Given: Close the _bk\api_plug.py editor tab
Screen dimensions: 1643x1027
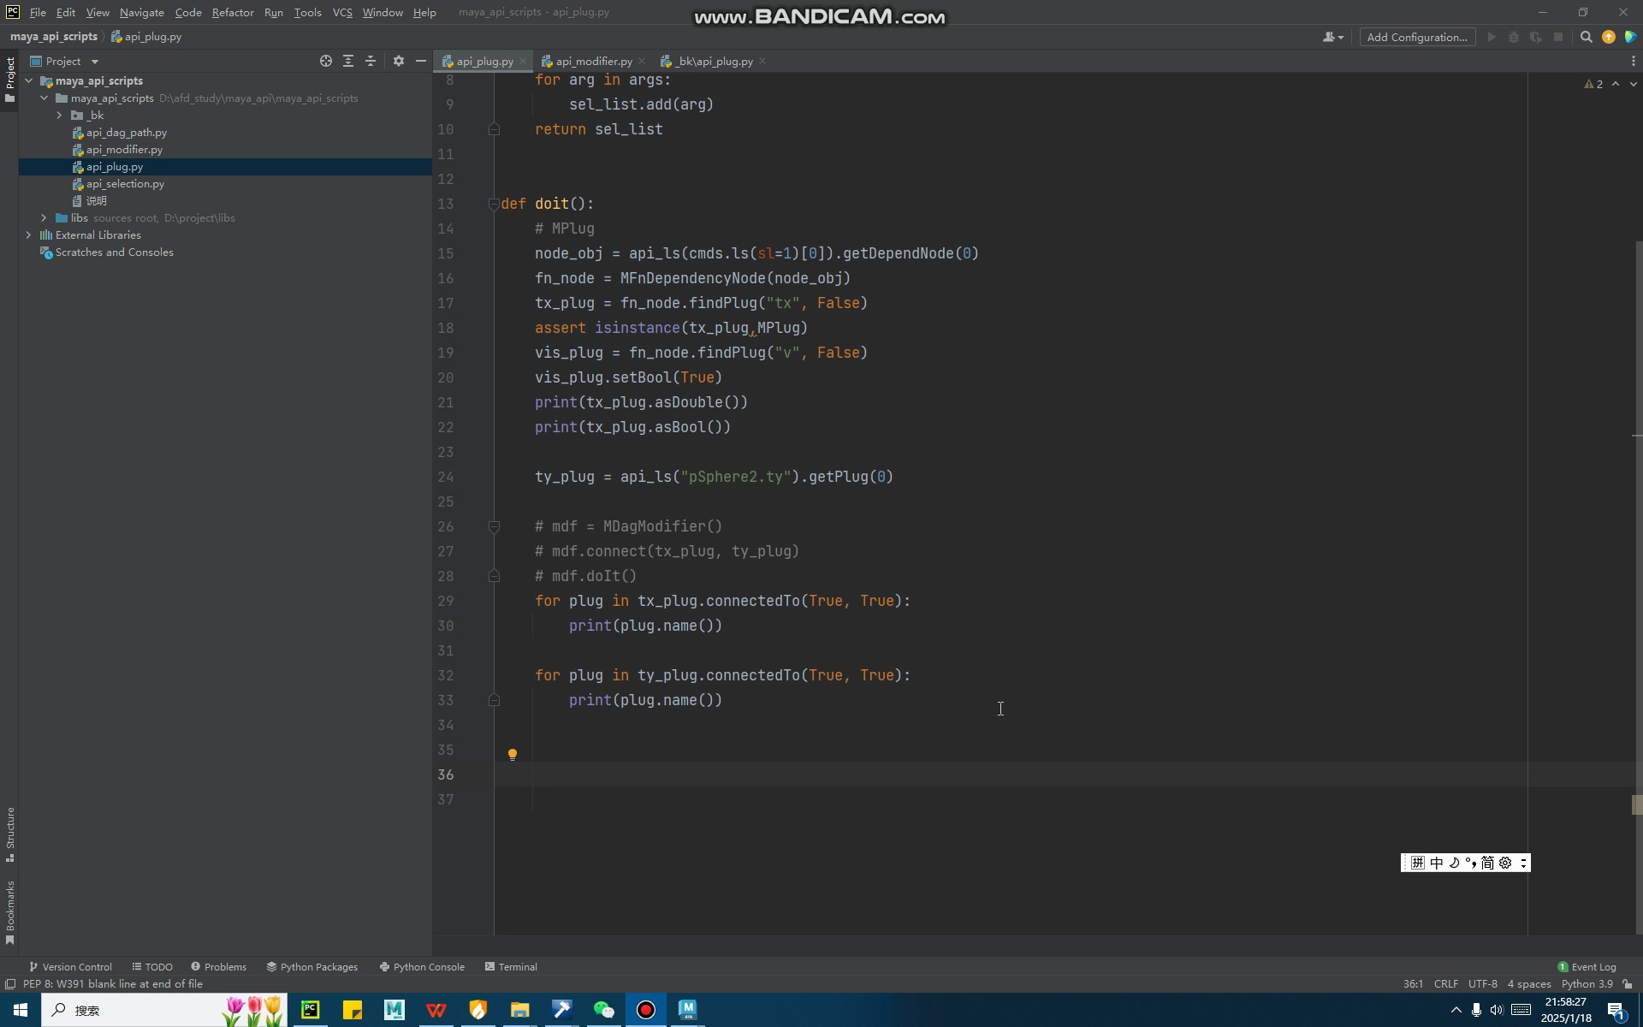Looking at the screenshot, I should tap(762, 61).
